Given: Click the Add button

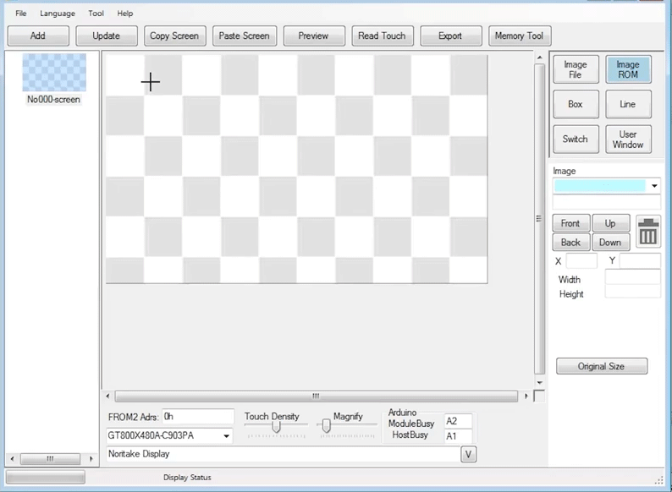Looking at the screenshot, I should click(x=37, y=36).
